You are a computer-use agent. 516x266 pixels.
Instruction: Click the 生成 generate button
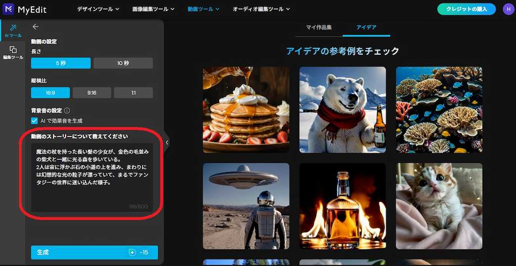coord(94,253)
